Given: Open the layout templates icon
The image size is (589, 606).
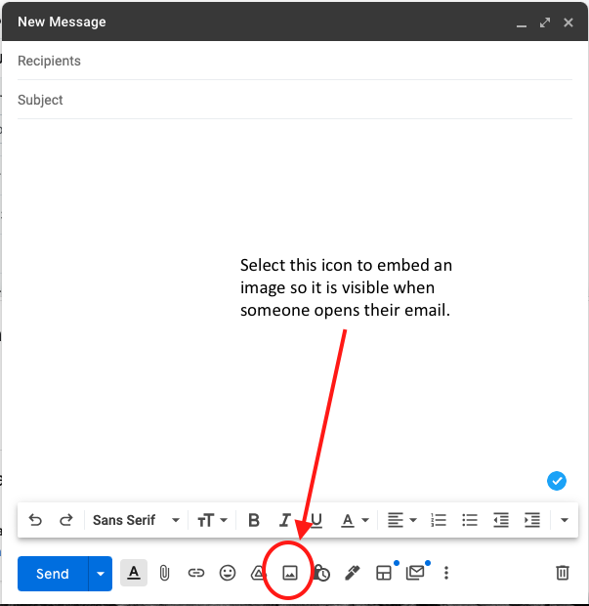Looking at the screenshot, I should click(x=384, y=573).
